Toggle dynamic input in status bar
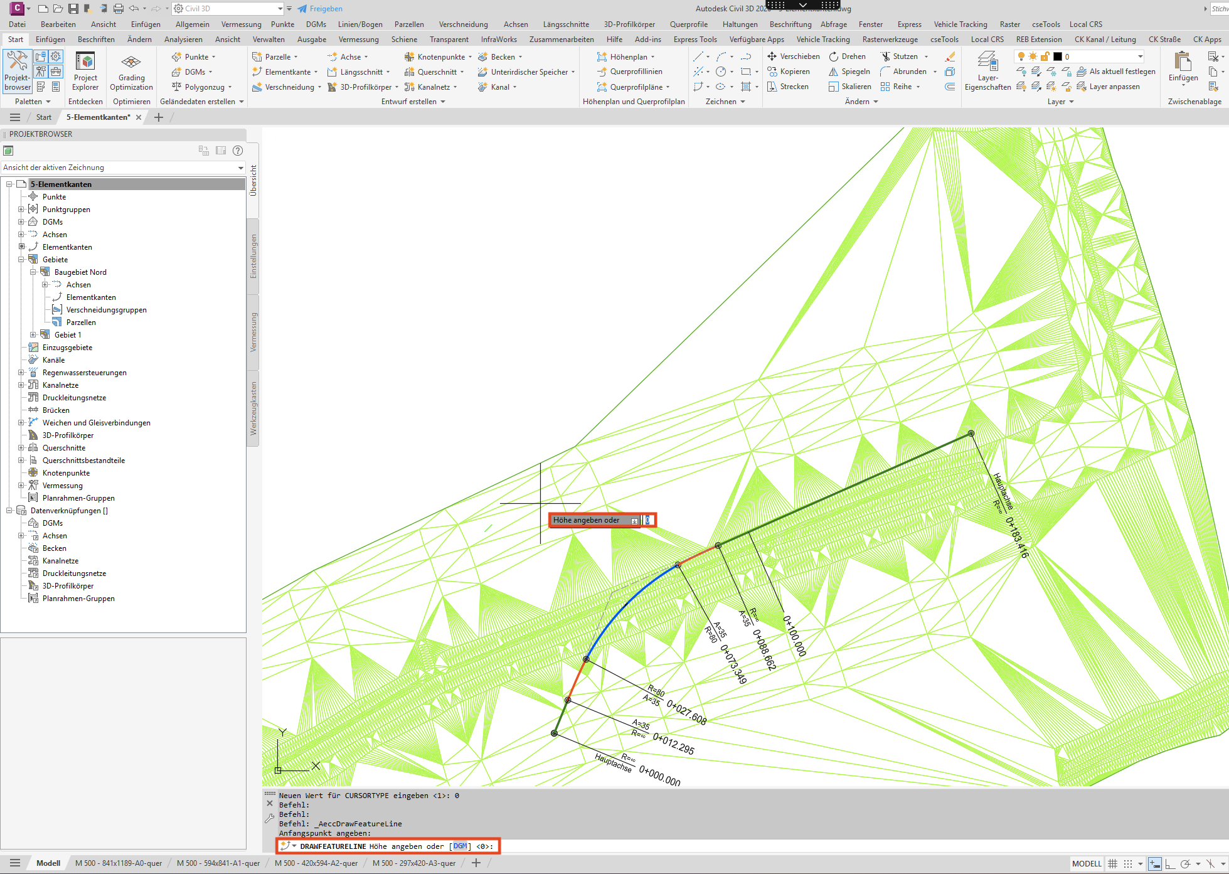Viewport: 1229px width, 874px height. tap(1154, 864)
